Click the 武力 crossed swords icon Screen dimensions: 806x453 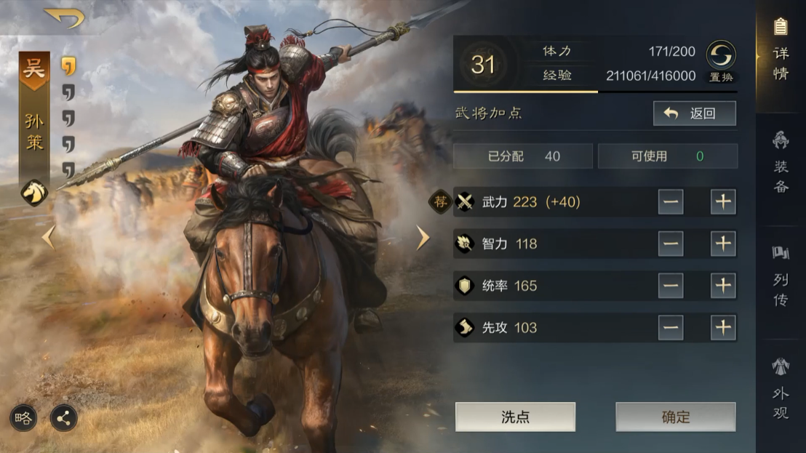[x=465, y=202]
